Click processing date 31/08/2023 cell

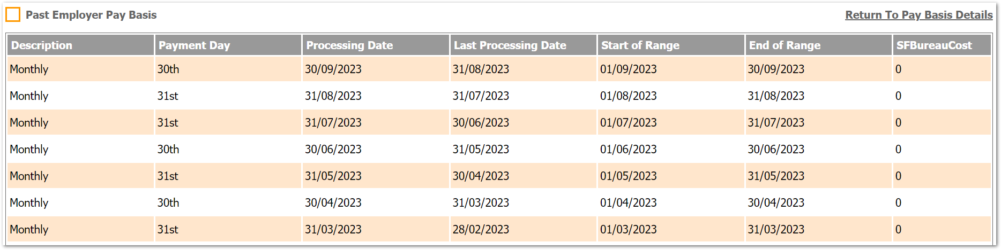(333, 96)
